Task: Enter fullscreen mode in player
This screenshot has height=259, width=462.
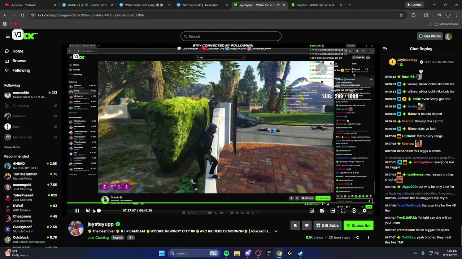Action: pyautogui.click(x=343, y=210)
